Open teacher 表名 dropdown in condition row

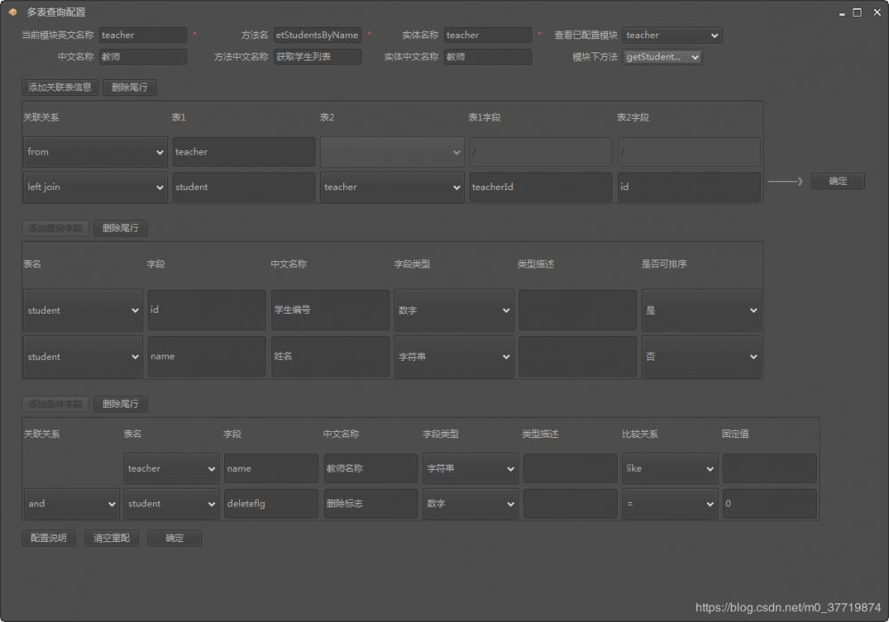coord(172,468)
